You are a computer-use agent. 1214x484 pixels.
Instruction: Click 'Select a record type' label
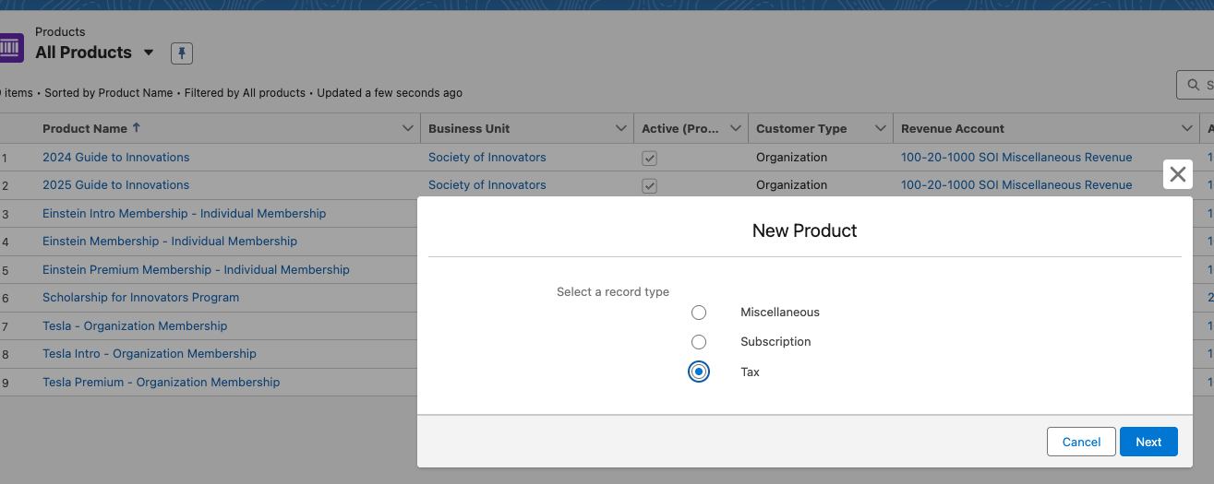coord(613,291)
